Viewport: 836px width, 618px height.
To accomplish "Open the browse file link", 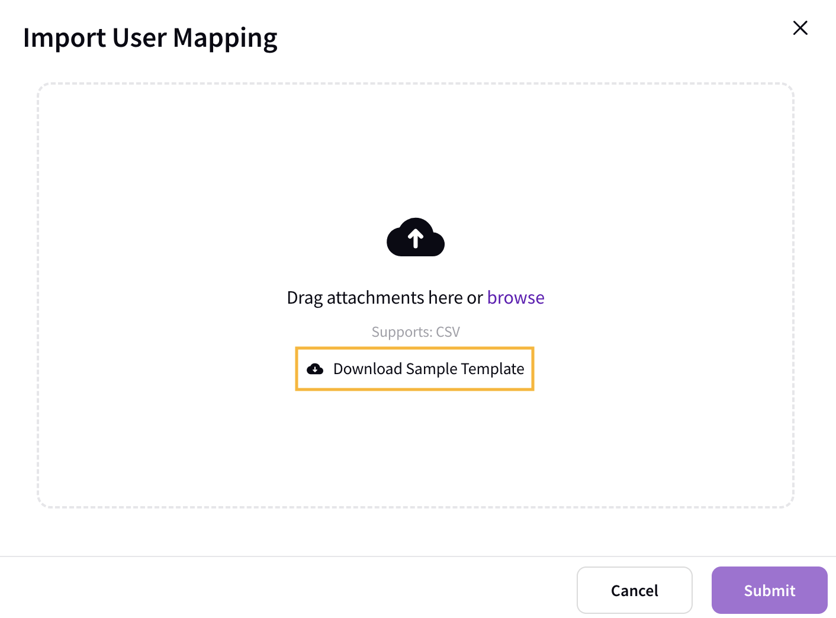I will (x=516, y=297).
